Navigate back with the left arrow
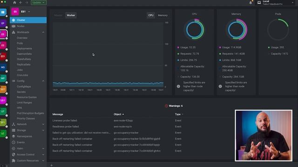Image resolution: width=298 pixels, height=167 pixels. tap(20, 2)
